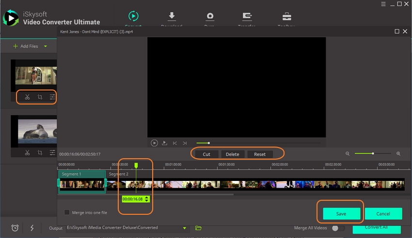Click the Save button
Image resolution: width=412 pixels, height=238 pixels.
(x=341, y=214)
